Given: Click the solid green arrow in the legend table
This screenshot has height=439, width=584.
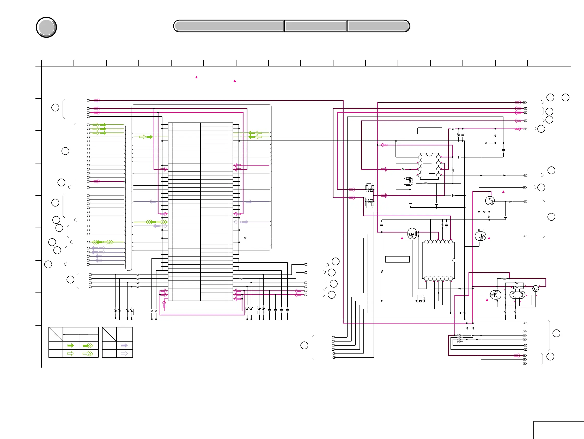Looking at the screenshot, I should point(71,345).
